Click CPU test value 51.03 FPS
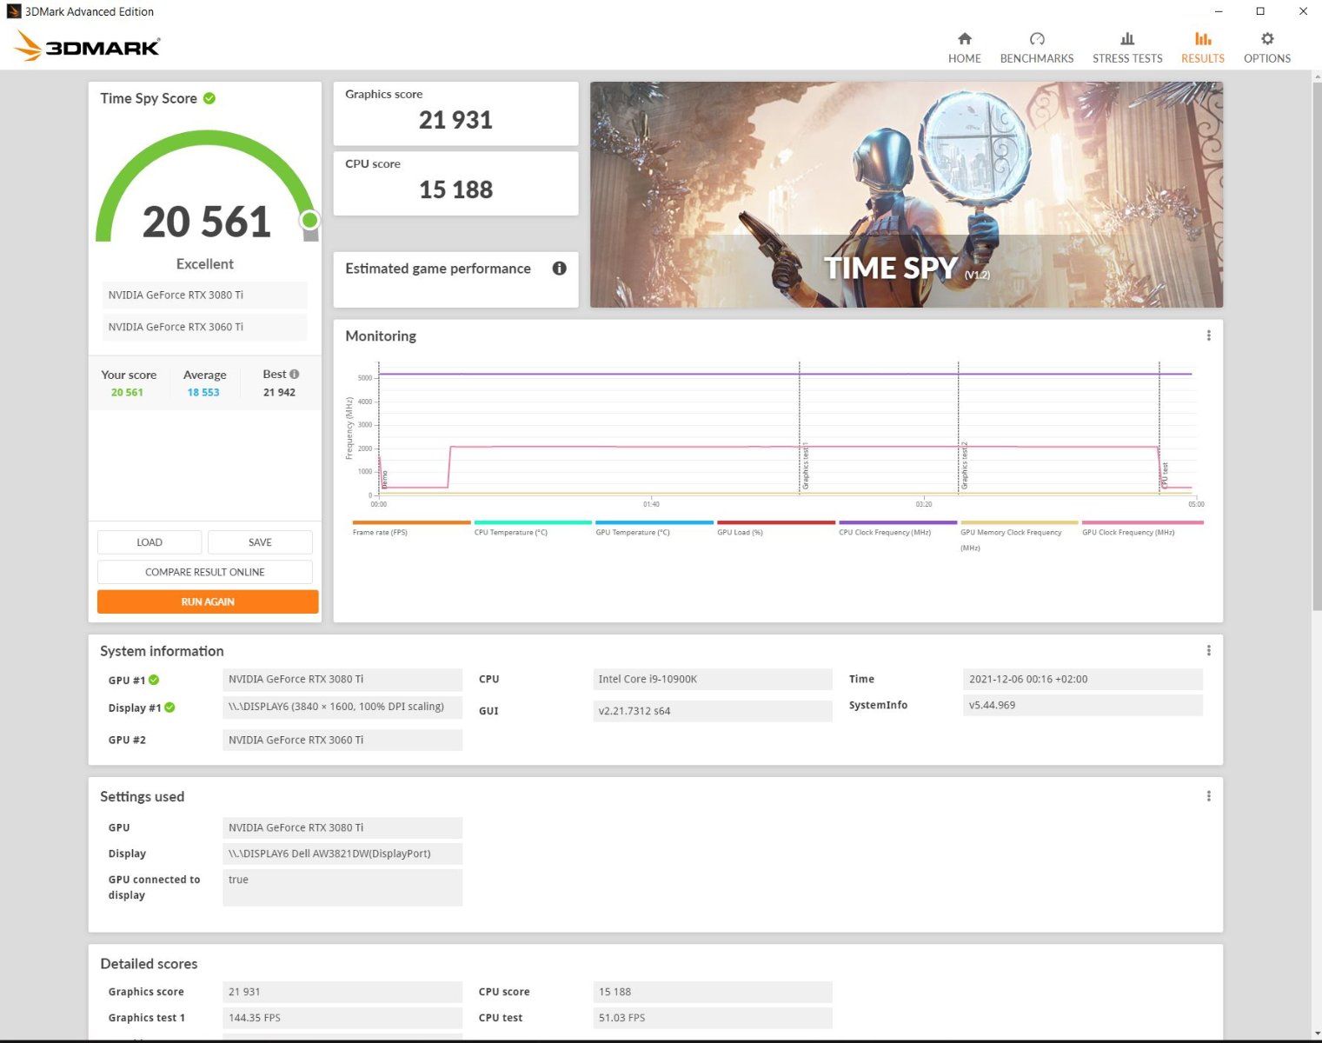Image resolution: width=1322 pixels, height=1043 pixels. point(713,1018)
